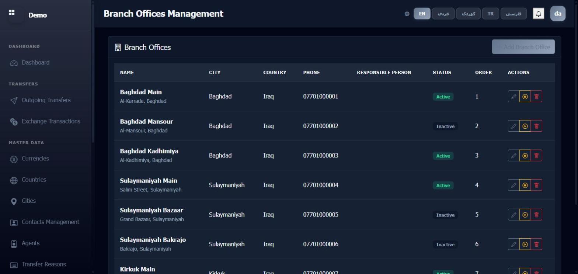Delete the Sulaymaniyah Main branch

(x=536, y=185)
